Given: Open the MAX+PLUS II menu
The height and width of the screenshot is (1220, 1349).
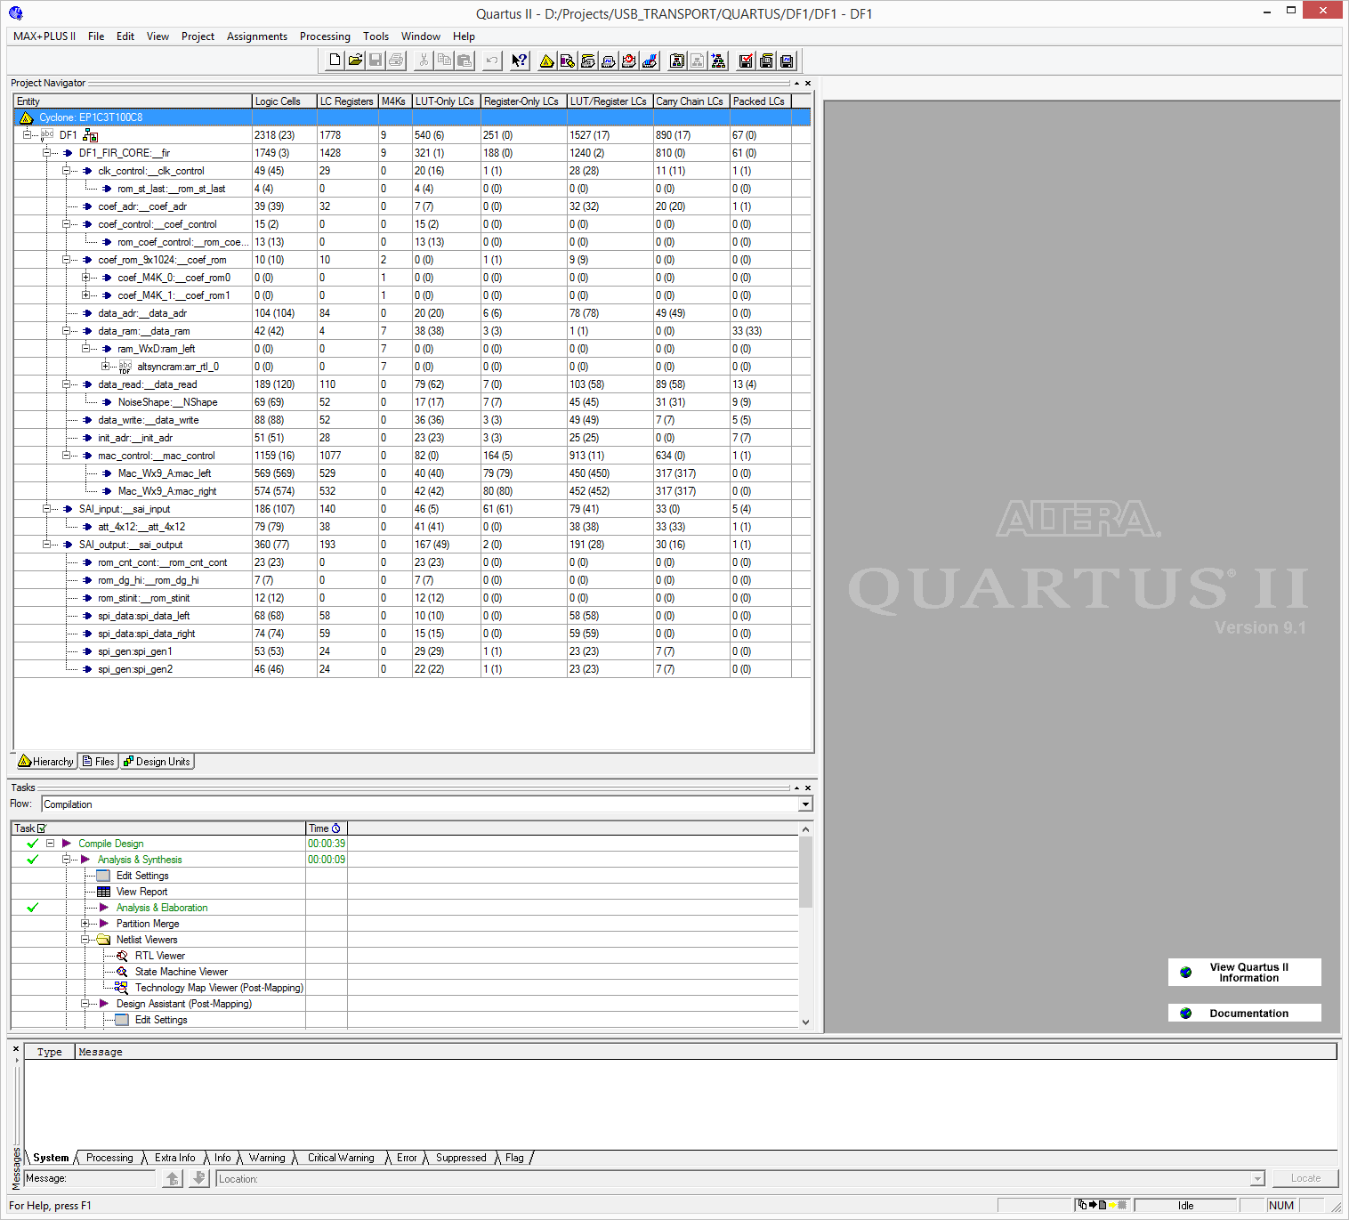Looking at the screenshot, I should click(44, 36).
